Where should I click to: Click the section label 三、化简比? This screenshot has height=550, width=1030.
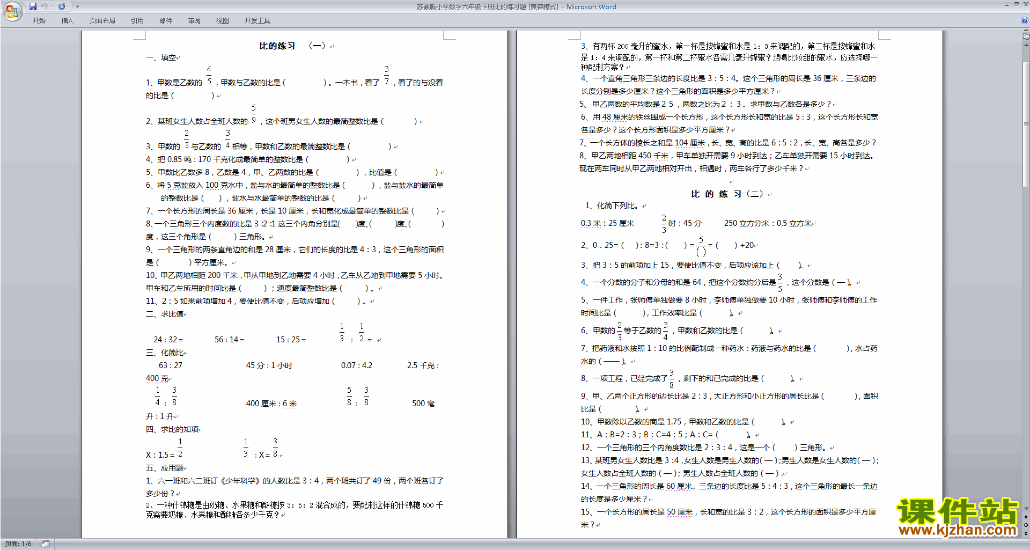(165, 353)
